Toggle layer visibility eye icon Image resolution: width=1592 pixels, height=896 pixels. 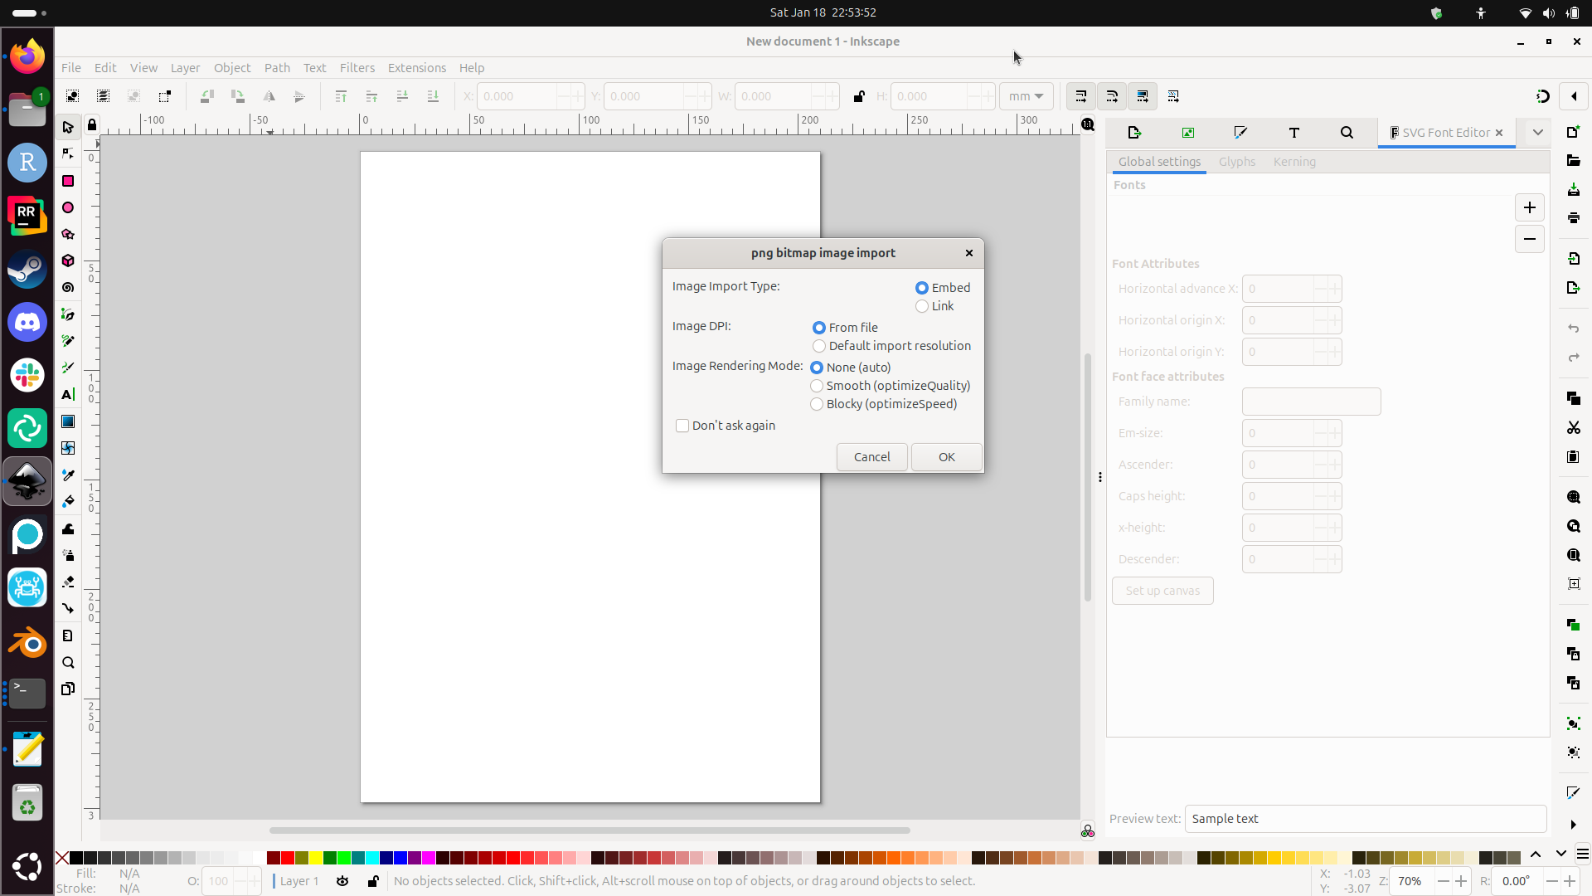tap(342, 881)
